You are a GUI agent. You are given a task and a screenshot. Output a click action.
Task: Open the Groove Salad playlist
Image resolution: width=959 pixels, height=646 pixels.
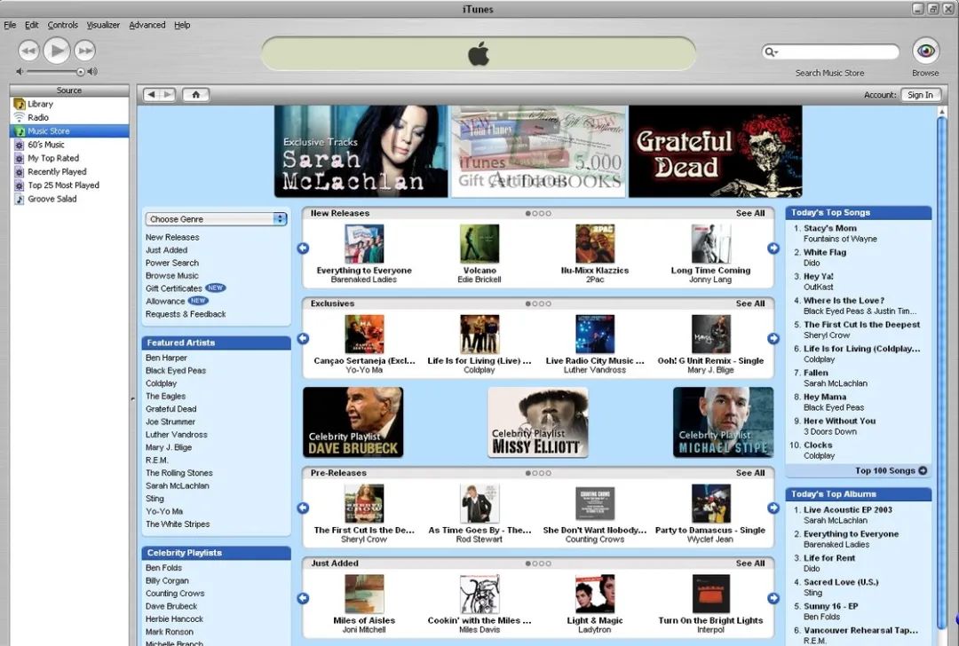[x=52, y=199]
